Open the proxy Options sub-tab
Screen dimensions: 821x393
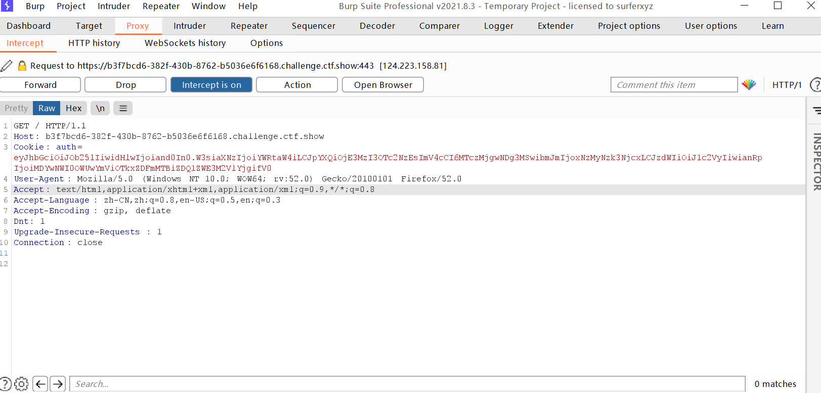click(267, 43)
